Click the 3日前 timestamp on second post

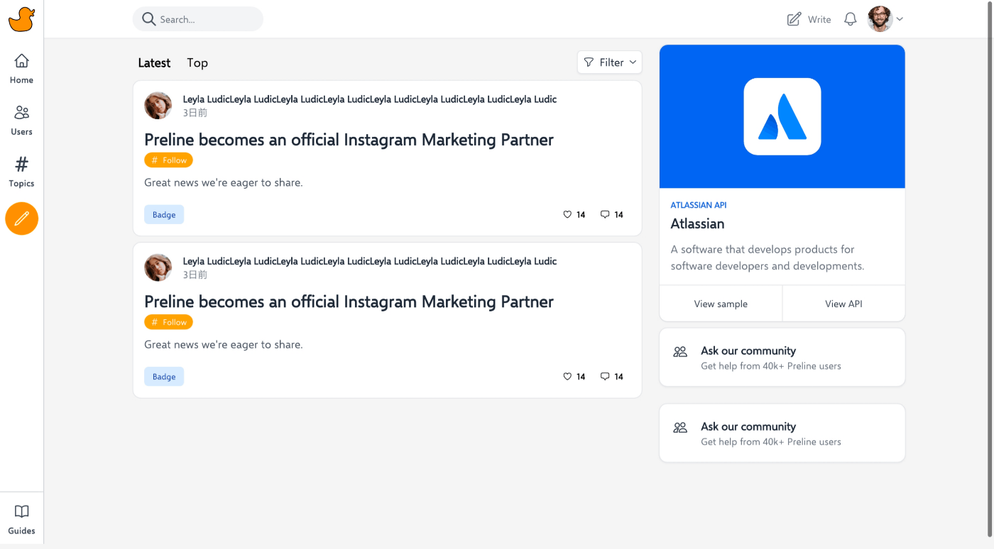point(195,274)
